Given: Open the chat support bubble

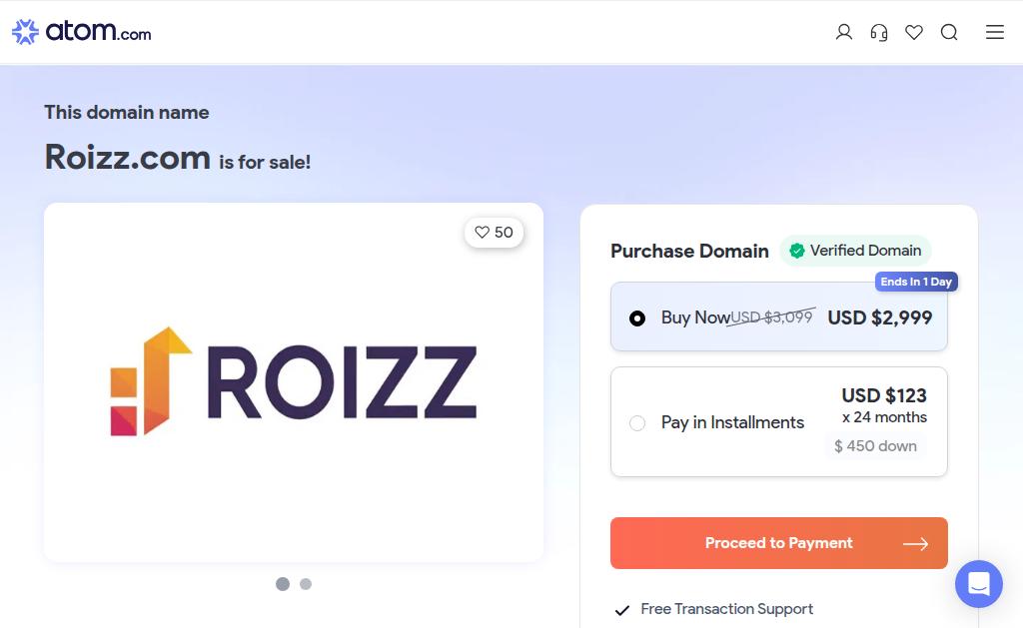Looking at the screenshot, I should click(978, 584).
